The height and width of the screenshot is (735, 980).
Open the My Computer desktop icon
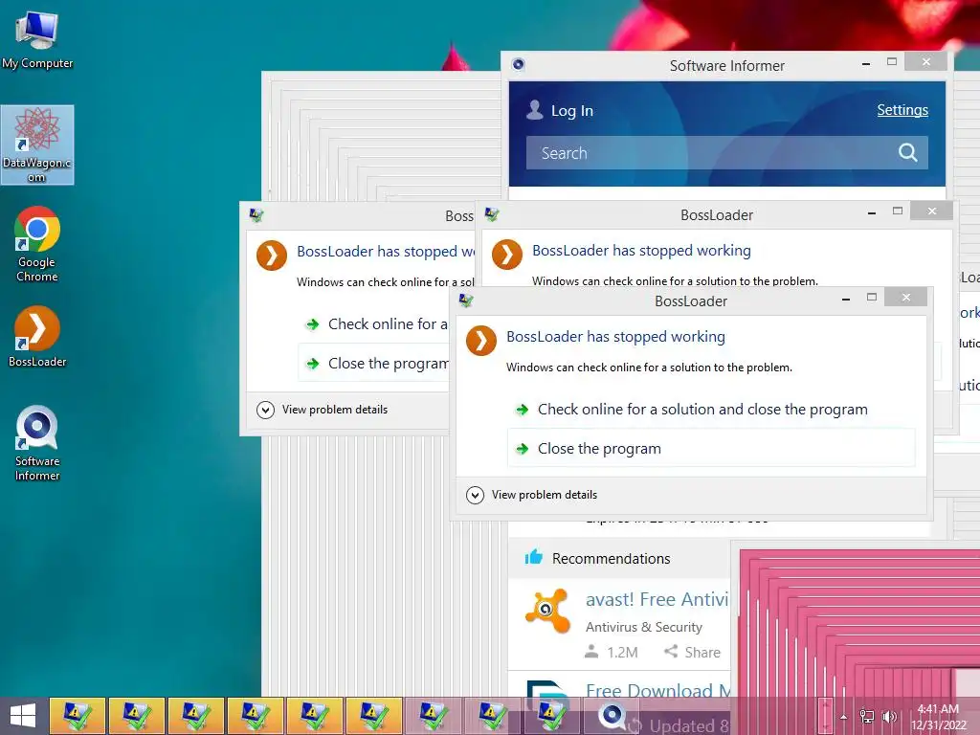(x=37, y=40)
